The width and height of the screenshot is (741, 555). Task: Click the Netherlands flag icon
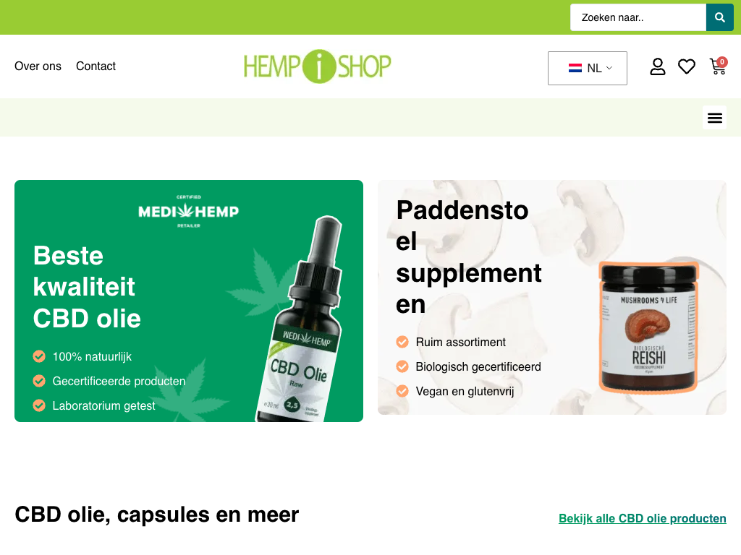pos(575,68)
